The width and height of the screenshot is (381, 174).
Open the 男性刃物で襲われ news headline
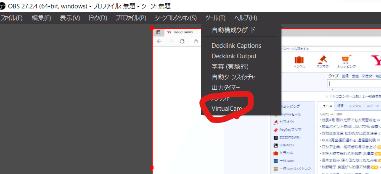tap(347, 153)
